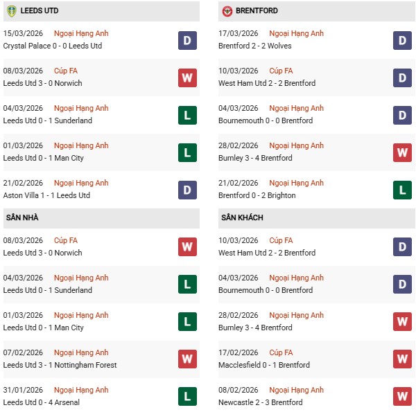Click the 31/01/2026 match date

[23, 391]
